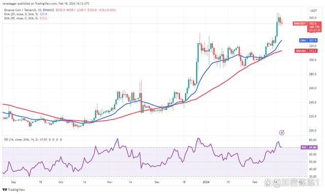325x194 pixels.
Task: Click the TradingView logo at bottom left
Action: [14, 189]
